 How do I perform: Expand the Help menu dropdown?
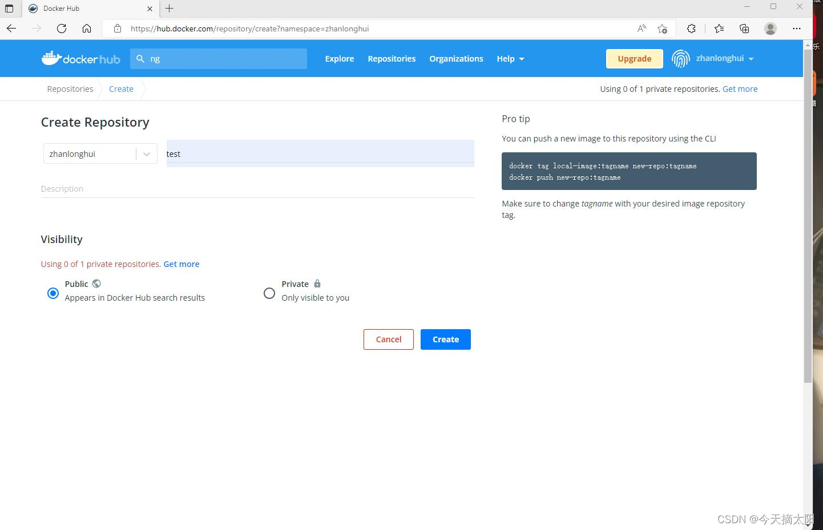(x=510, y=59)
